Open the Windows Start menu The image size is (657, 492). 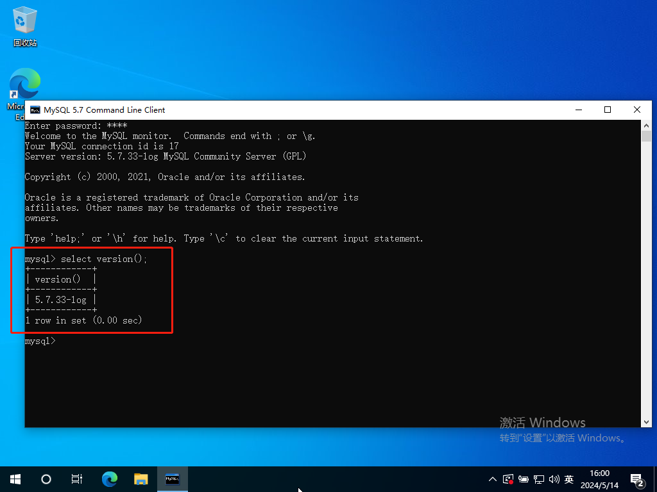(15, 479)
